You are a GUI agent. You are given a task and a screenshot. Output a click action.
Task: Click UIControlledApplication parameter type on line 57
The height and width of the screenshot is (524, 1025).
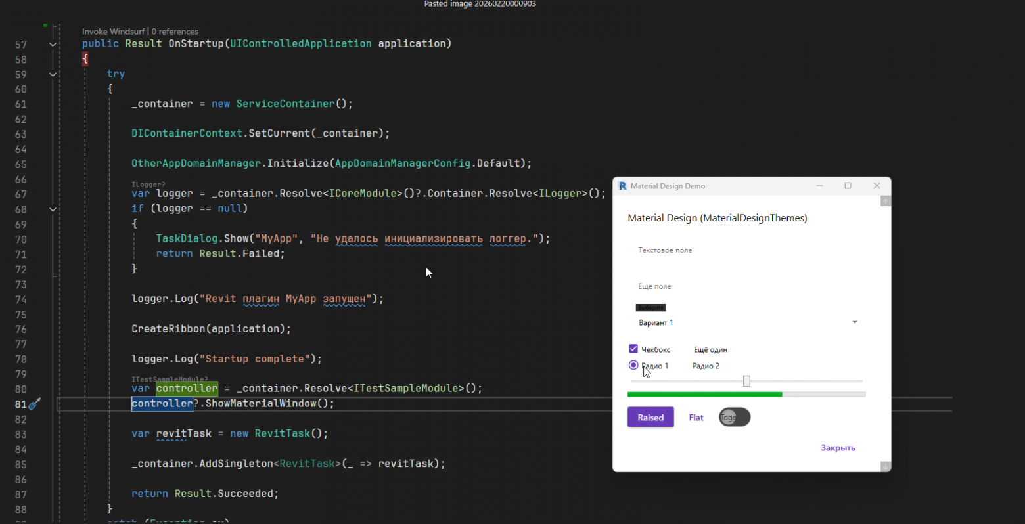pos(301,43)
